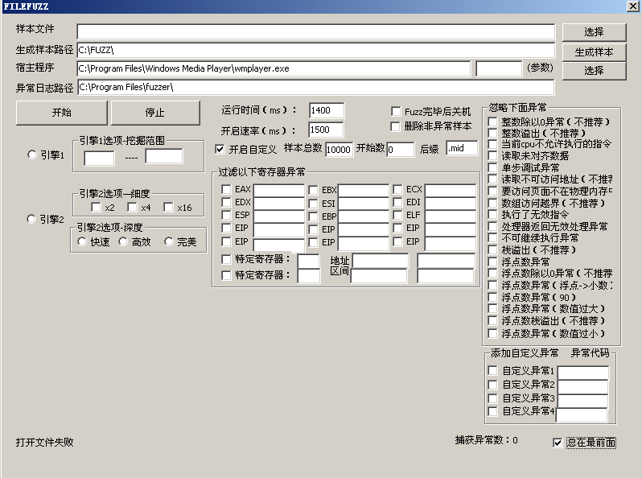Check the 删除非异常样本 option

tap(396, 126)
